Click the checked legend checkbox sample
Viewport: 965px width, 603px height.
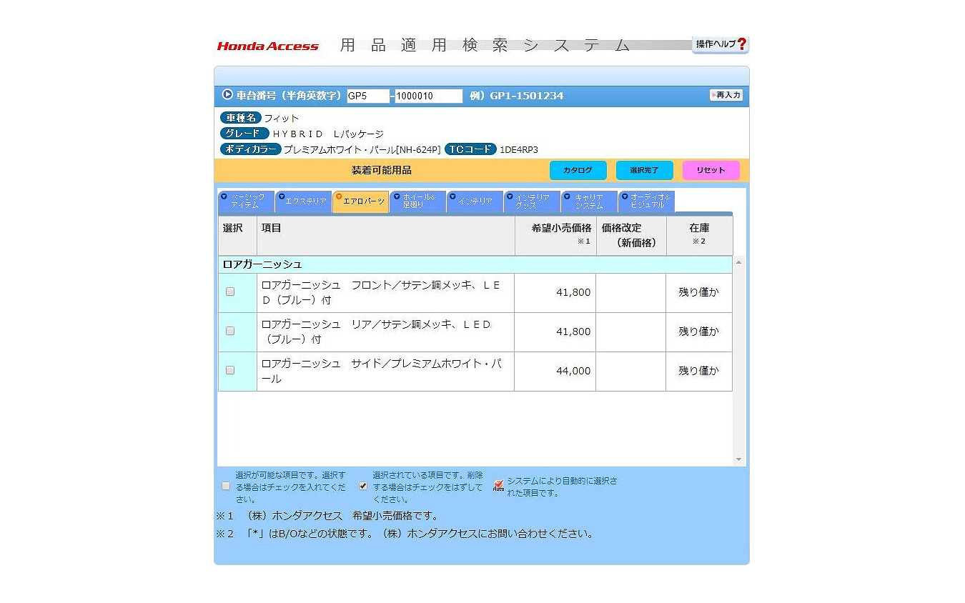[363, 486]
